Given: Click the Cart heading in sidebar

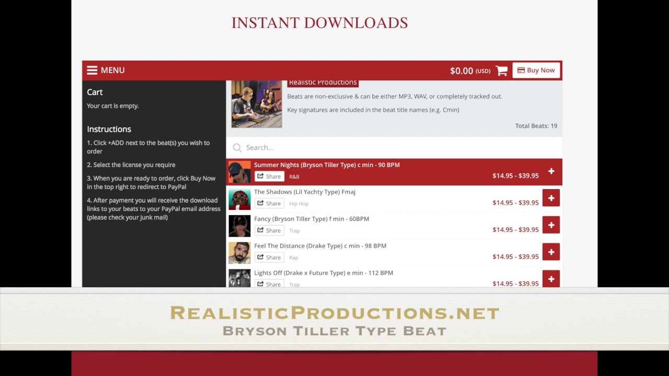Looking at the screenshot, I should tap(95, 92).
